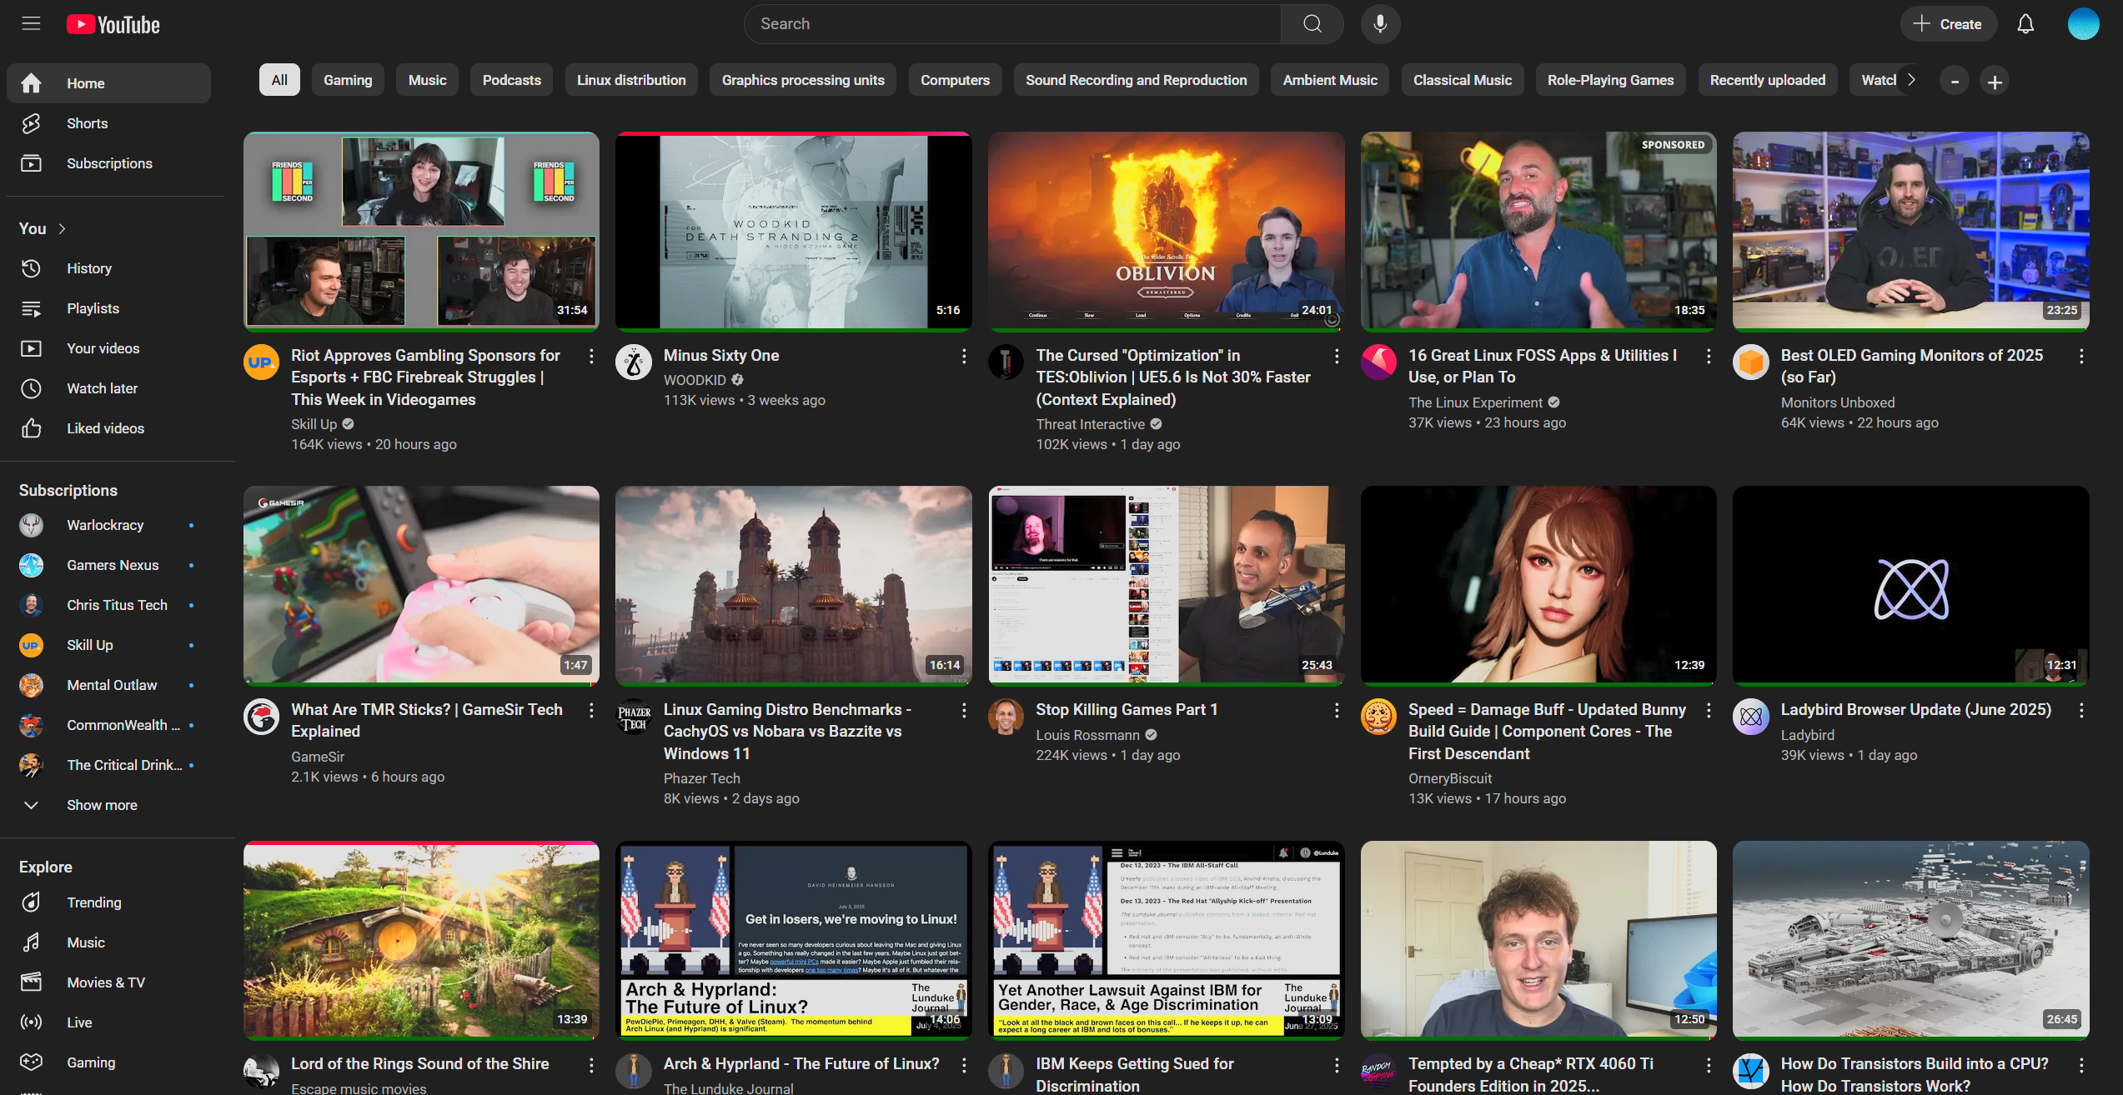Select Graphics processing units chip
This screenshot has width=2123, height=1095.
[x=803, y=80]
